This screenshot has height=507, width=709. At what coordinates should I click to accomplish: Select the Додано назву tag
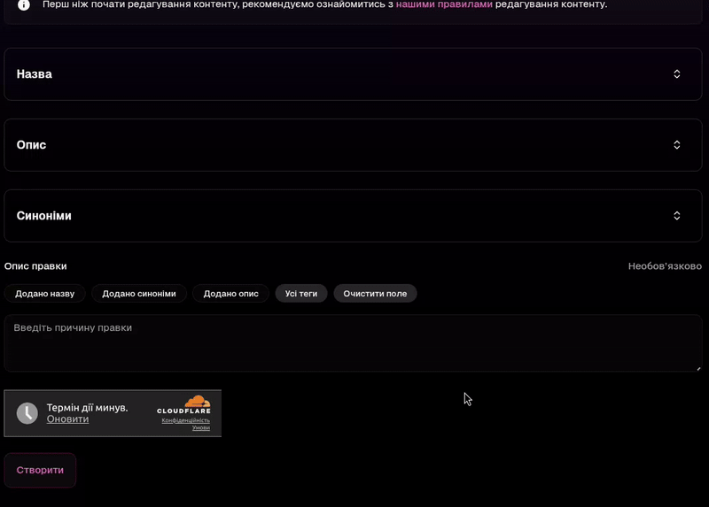click(x=45, y=294)
